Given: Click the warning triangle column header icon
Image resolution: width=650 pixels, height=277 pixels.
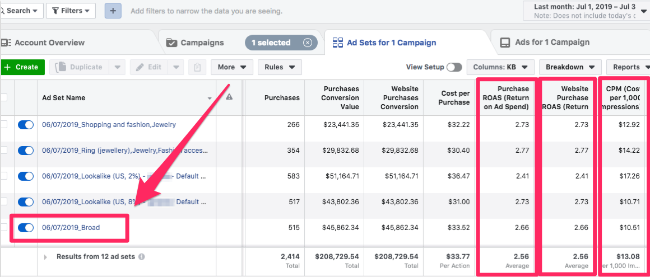Looking at the screenshot, I should pyautogui.click(x=229, y=97).
